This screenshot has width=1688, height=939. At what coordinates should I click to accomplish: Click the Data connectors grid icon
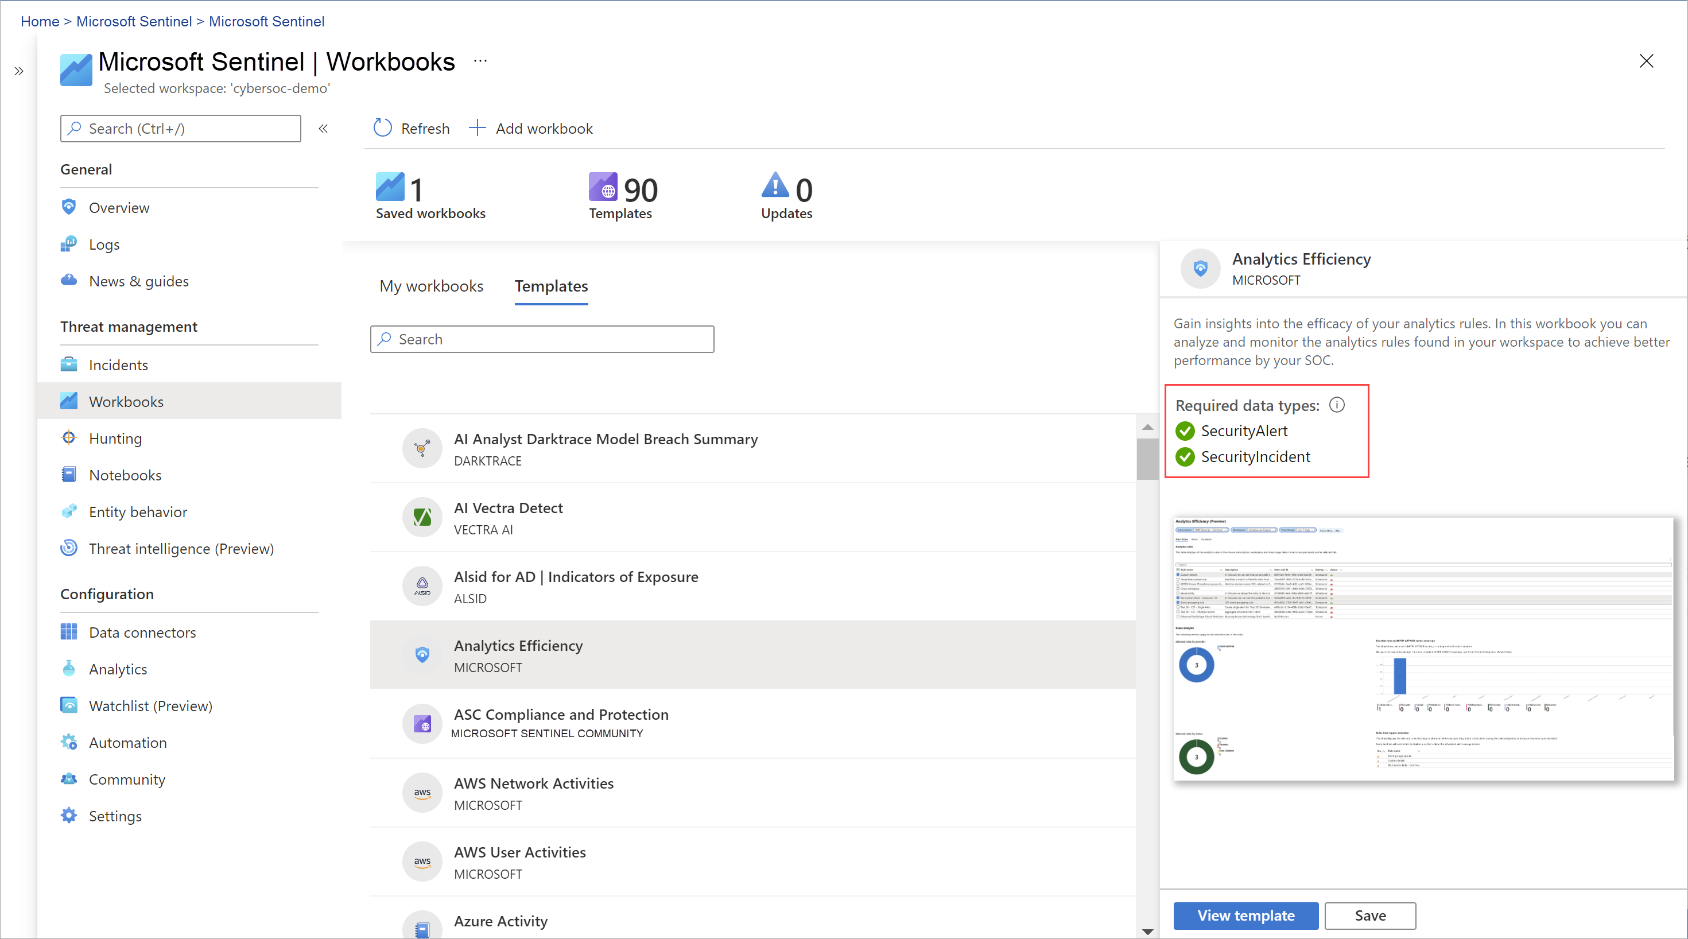point(69,632)
